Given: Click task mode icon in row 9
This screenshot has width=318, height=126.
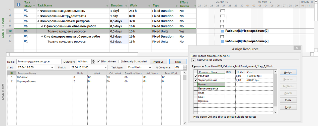Looking at the screenshot, I should [x=26, y=26].
